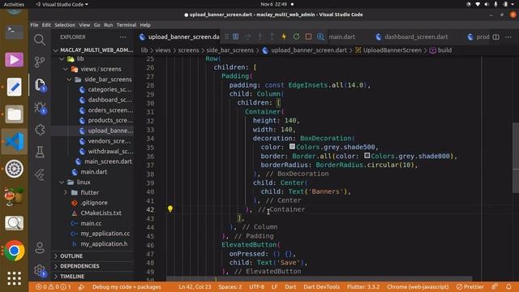Open the Terminal menu
Viewport: 519px width, 292px height.
(x=127, y=25)
